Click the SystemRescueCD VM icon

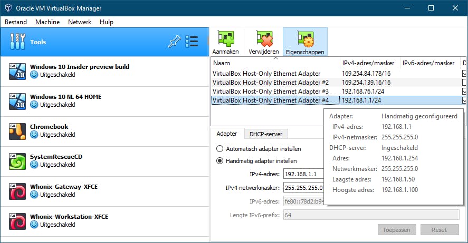pos(17,161)
